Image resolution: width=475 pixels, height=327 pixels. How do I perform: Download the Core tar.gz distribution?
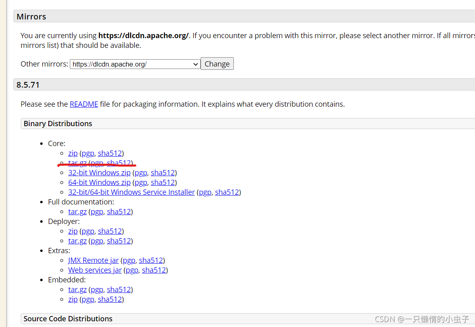pos(77,163)
